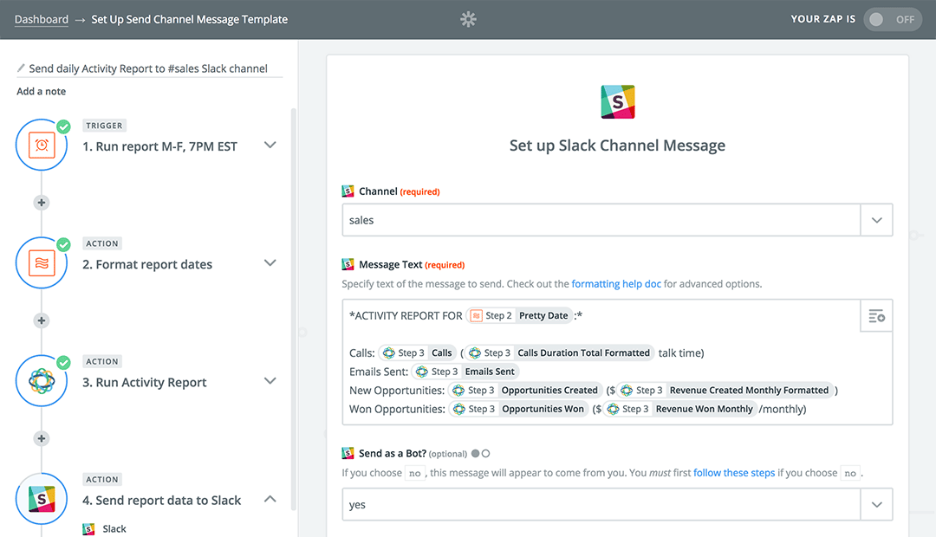936x537 pixels.
Task: Click the 'Set up Slack Channel Message' heading
Action: 617,146
